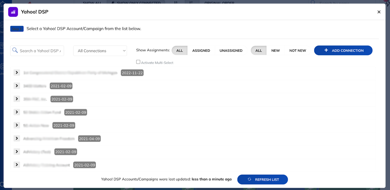Select ALL beside the ASSIGNED filter
Image resolution: width=390 pixels, height=190 pixels.
coord(180,51)
